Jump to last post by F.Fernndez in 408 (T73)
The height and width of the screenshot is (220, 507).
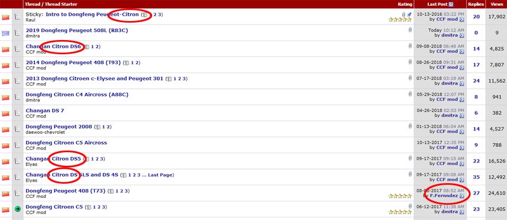point(462,196)
